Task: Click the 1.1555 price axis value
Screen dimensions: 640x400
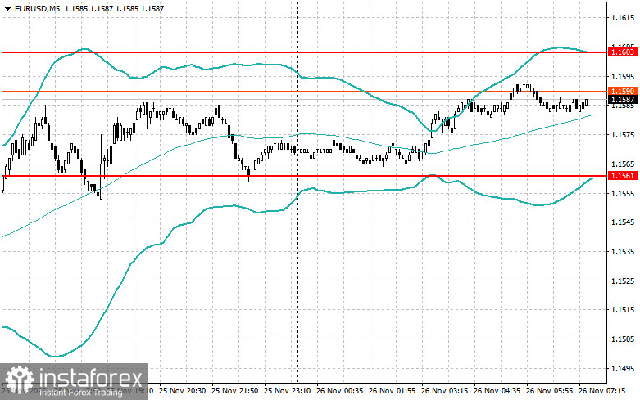Action: point(623,193)
